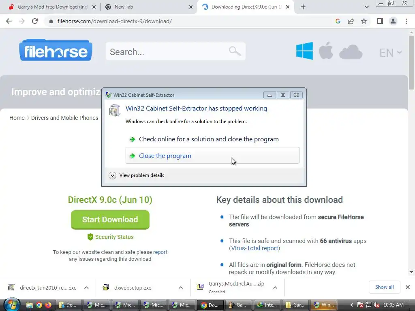Open the Virus-Total report link
The height and width of the screenshot is (311, 415).
point(255,248)
